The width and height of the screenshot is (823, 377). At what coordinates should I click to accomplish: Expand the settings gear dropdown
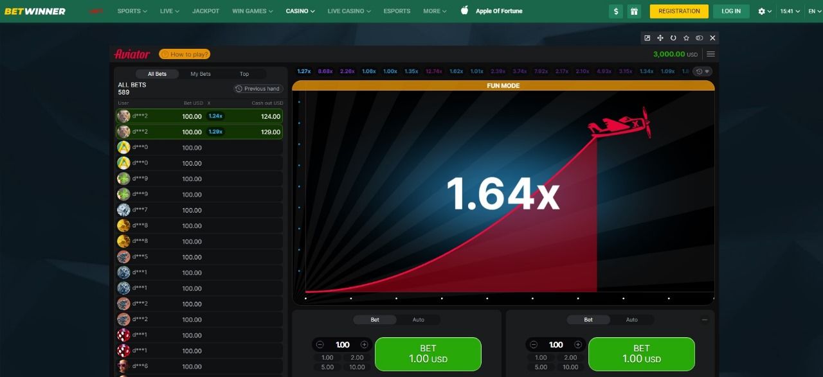click(x=765, y=11)
